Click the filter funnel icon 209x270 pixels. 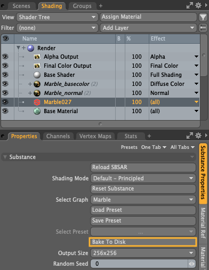point(203,17)
